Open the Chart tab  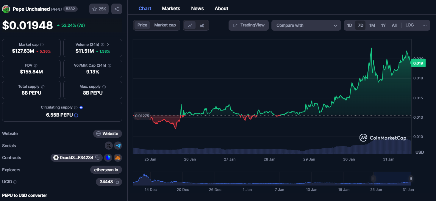[145, 9]
